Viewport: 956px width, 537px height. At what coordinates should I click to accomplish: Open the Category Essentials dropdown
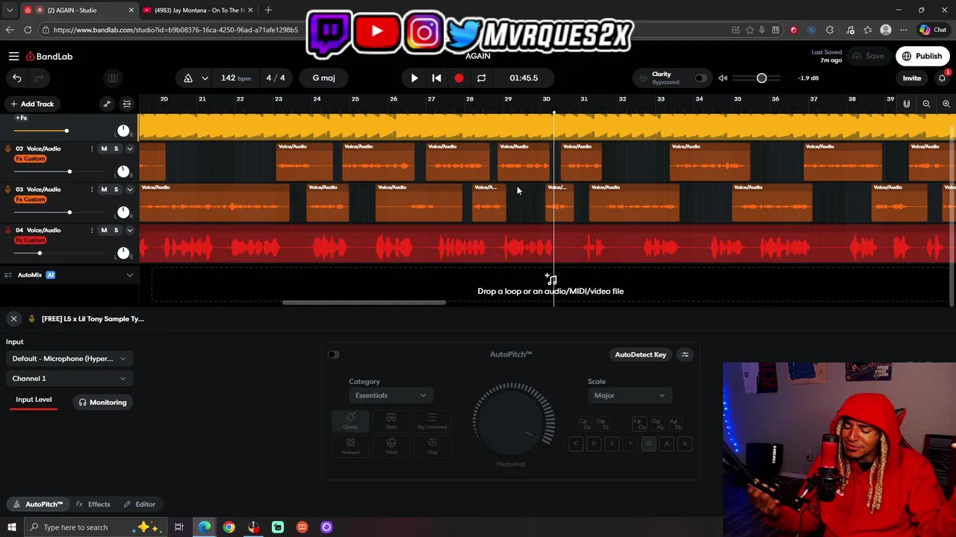[x=391, y=395]
